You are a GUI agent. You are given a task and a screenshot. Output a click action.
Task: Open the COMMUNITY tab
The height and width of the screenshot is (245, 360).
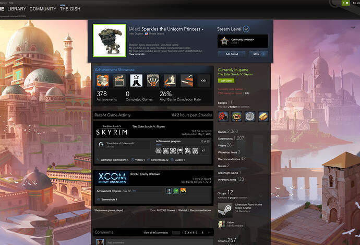tap(43, 9)
